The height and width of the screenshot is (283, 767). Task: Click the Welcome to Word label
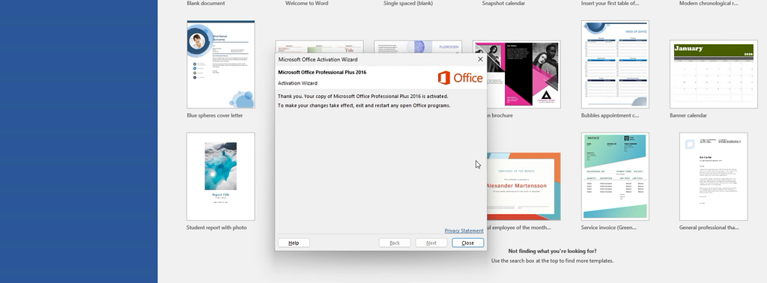306,3
